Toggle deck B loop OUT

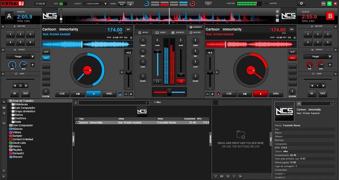pyautogui.click(x=323, y=93)
